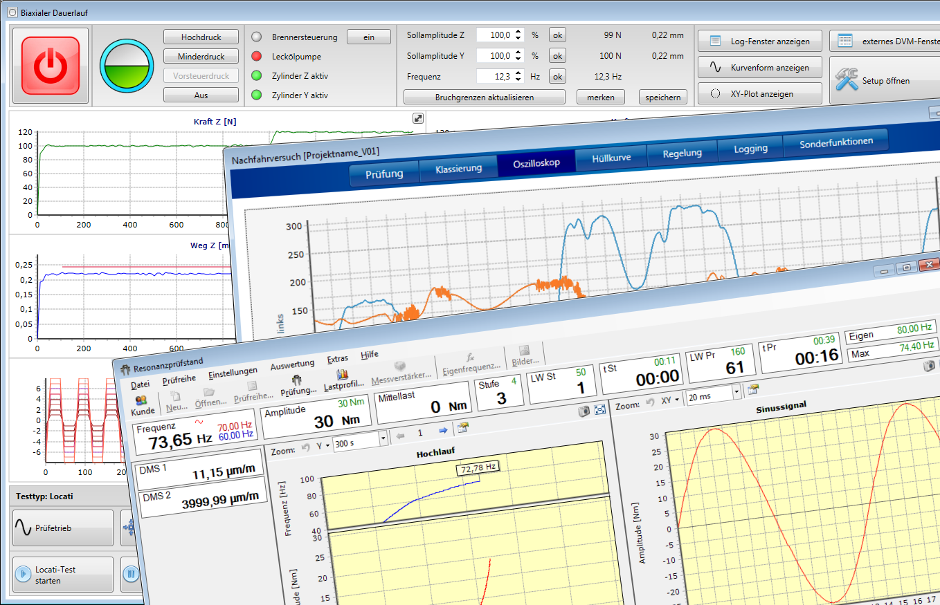Expand the Kraft Z chart with arrow icon
The image size is (940, 605).
tap(418, 118)
